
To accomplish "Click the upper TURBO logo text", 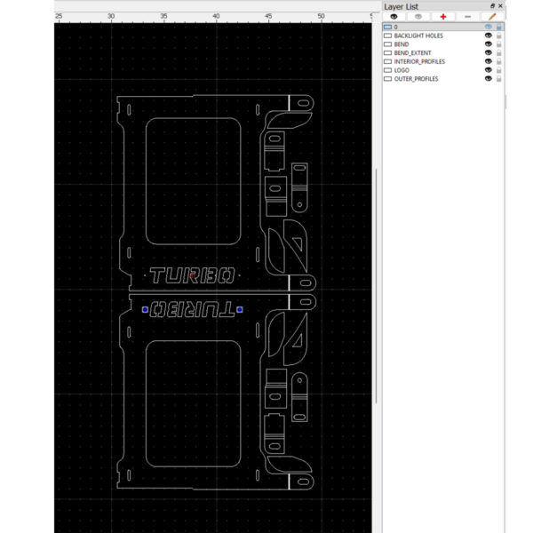I will click(192, 276).
